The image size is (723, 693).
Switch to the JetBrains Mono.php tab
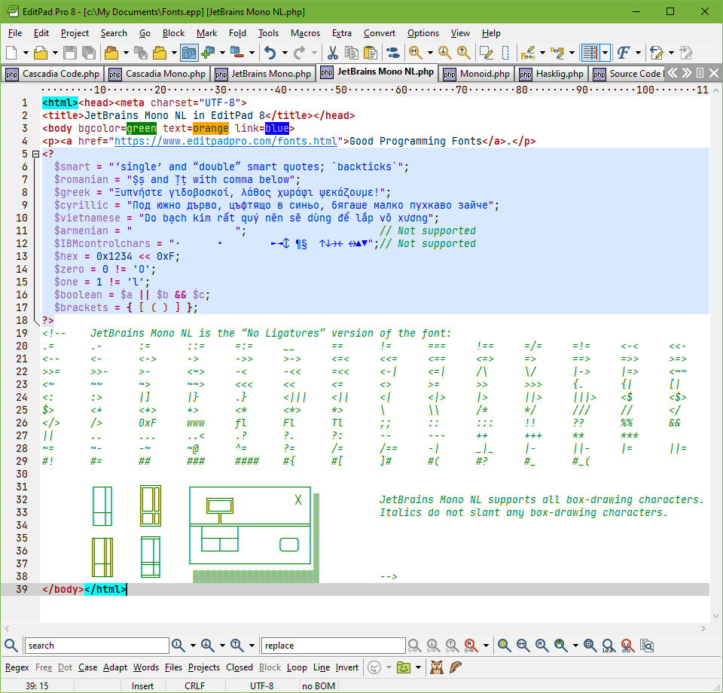coord(264,74)
